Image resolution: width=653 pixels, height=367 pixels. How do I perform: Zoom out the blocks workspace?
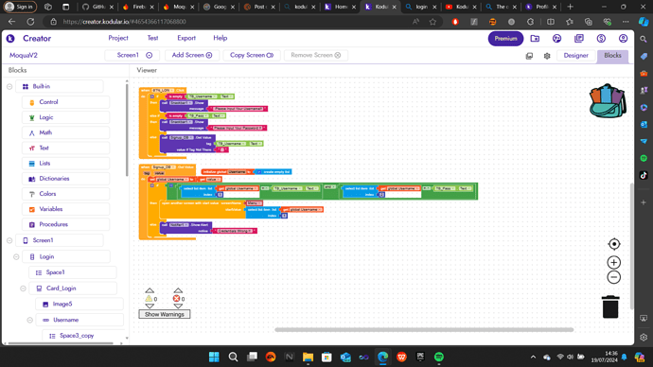coord(614,277)
